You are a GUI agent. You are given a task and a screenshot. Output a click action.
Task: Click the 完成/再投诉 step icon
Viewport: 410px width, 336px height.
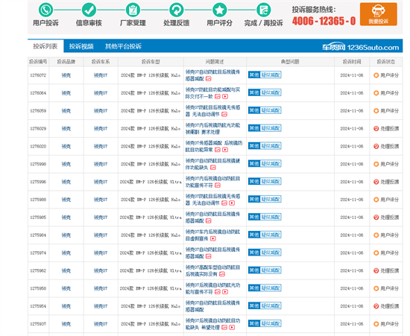tap(264, 10)
